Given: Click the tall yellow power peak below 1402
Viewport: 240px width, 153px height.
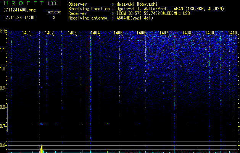Looking at the screenshot, I should pyautogui.click(x=42, y=148).
